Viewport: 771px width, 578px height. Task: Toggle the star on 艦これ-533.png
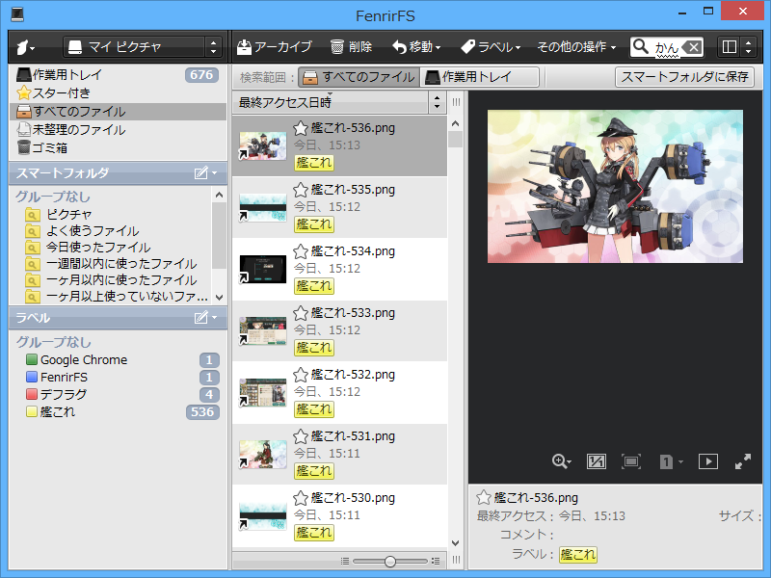tap(301, 313)
